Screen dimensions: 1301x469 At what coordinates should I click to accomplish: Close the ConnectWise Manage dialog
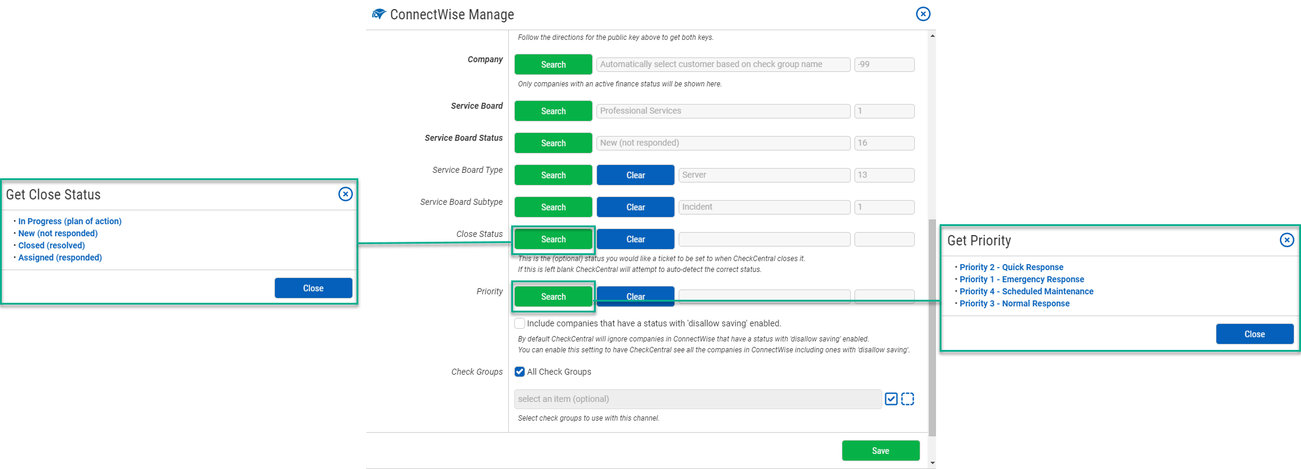(923, 14)
